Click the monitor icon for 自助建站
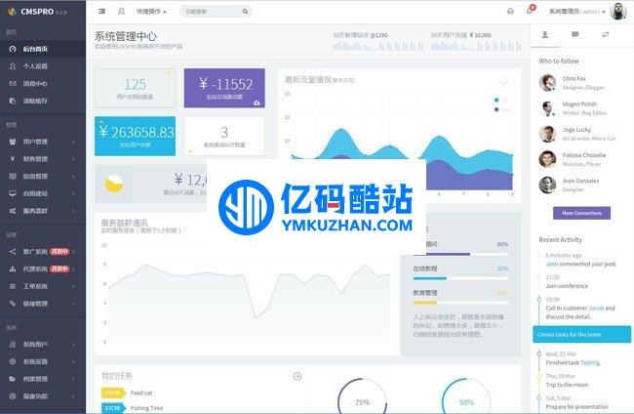The width and height of the screenshot is (634, 414). (13, 193)
